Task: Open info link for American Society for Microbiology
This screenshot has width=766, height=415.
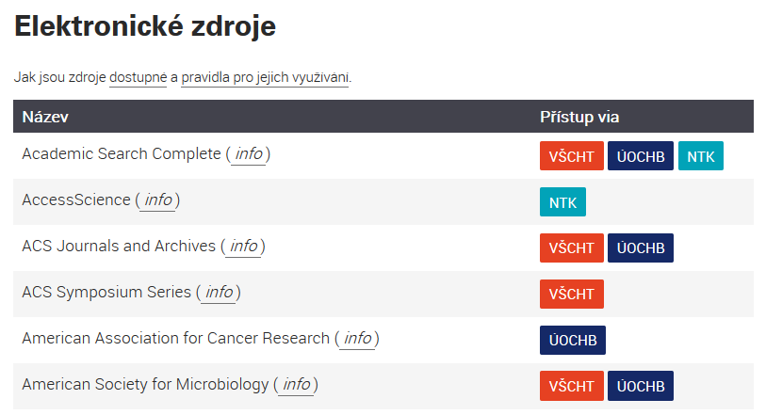Action: coord(296,384)
